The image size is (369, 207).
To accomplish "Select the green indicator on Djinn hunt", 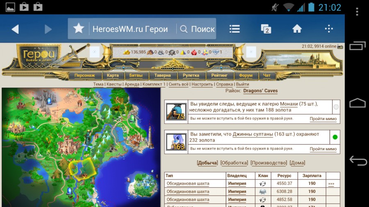I will click(335, 137).
